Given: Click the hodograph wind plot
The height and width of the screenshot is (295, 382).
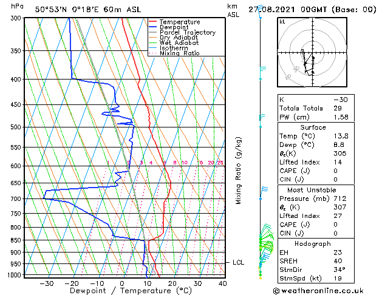Looking at the screenshot, I should tap(312, 52).
